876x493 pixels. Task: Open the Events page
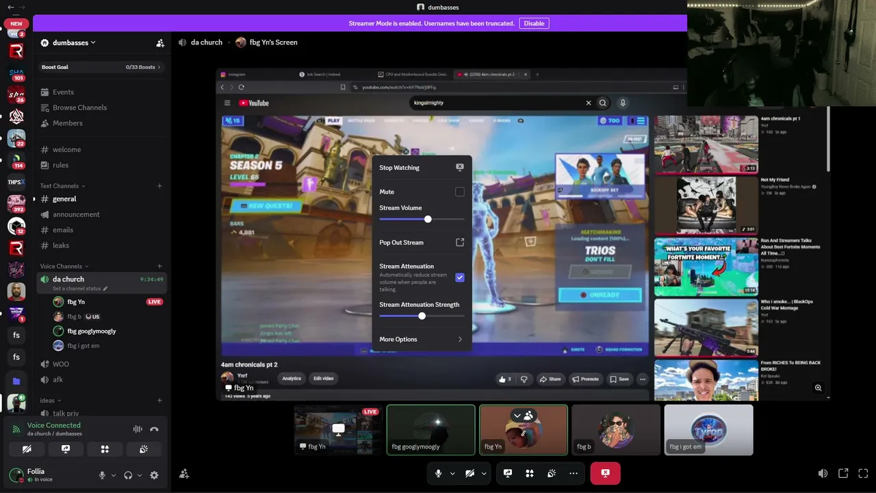[x=101, y=92]
